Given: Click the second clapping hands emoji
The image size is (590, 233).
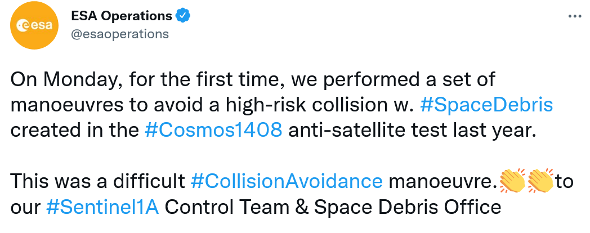Looking at the screenshot, I should click(x=541, y=181).
